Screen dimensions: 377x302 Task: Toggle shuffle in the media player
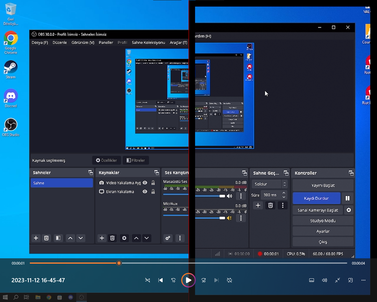[148, 280]
